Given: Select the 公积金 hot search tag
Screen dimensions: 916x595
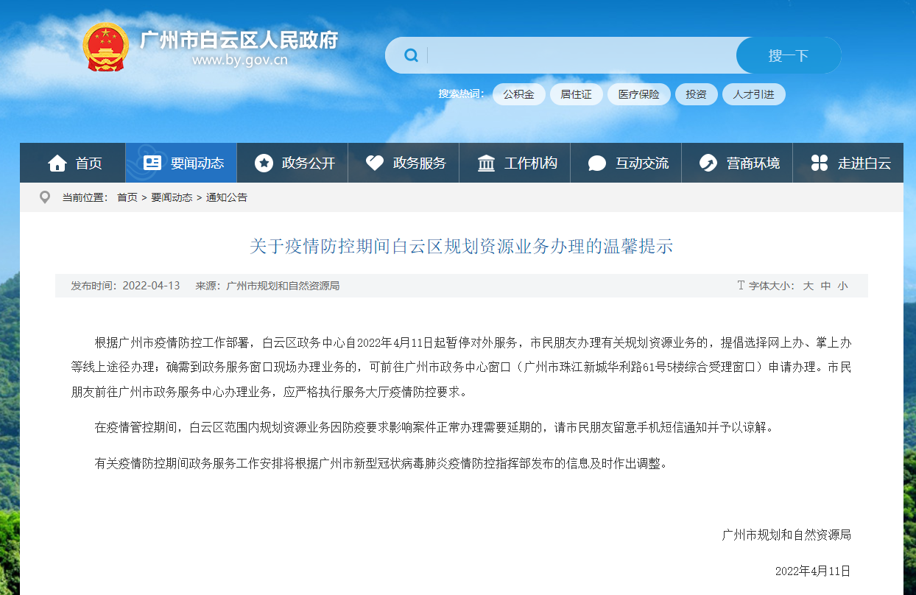Looking at the screenshot, I should click(518, 94).
